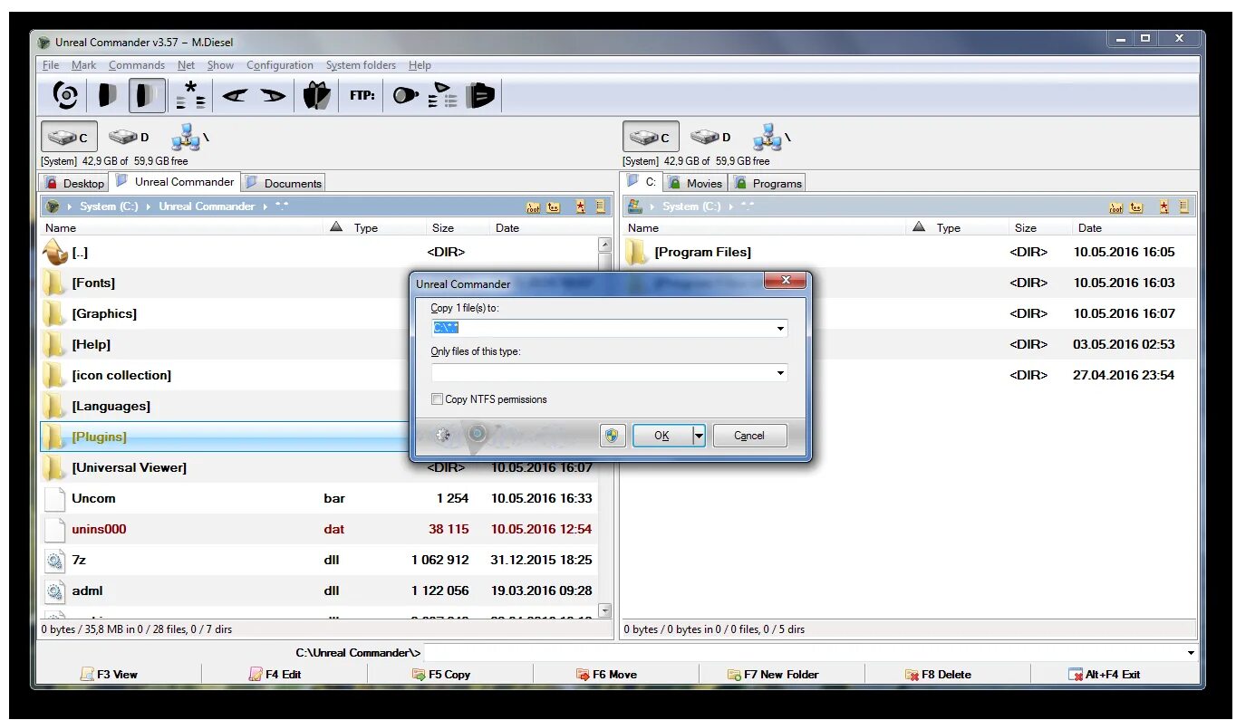The width and height of the screenshot is (1236, 720).
Task: Click the list-with-arrow toolbar icon after flashlight
Action: click(x=443, y=95)
